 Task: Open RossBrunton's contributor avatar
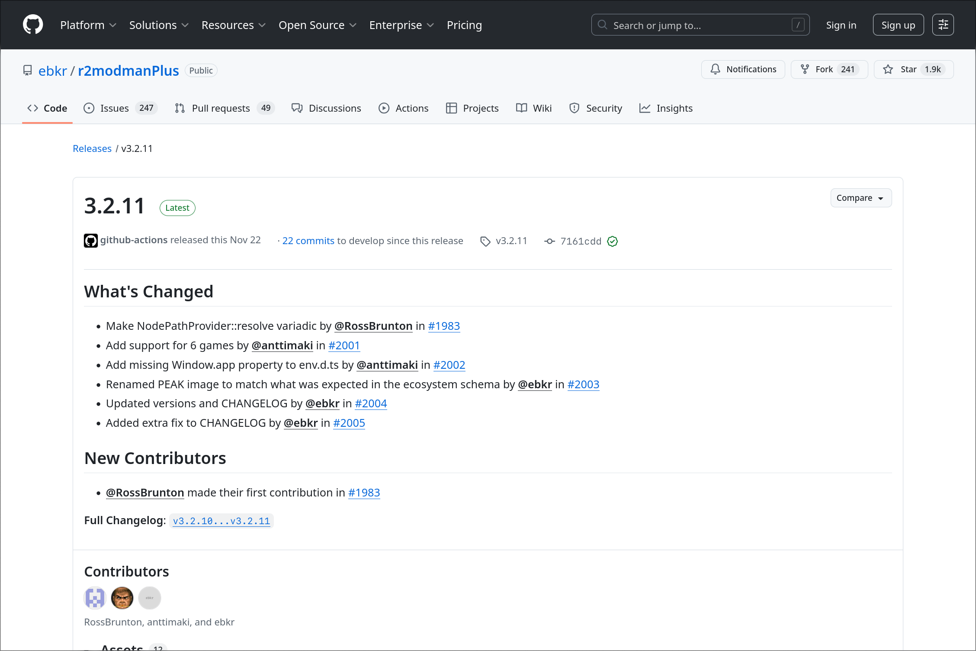(x=95, y=598)
